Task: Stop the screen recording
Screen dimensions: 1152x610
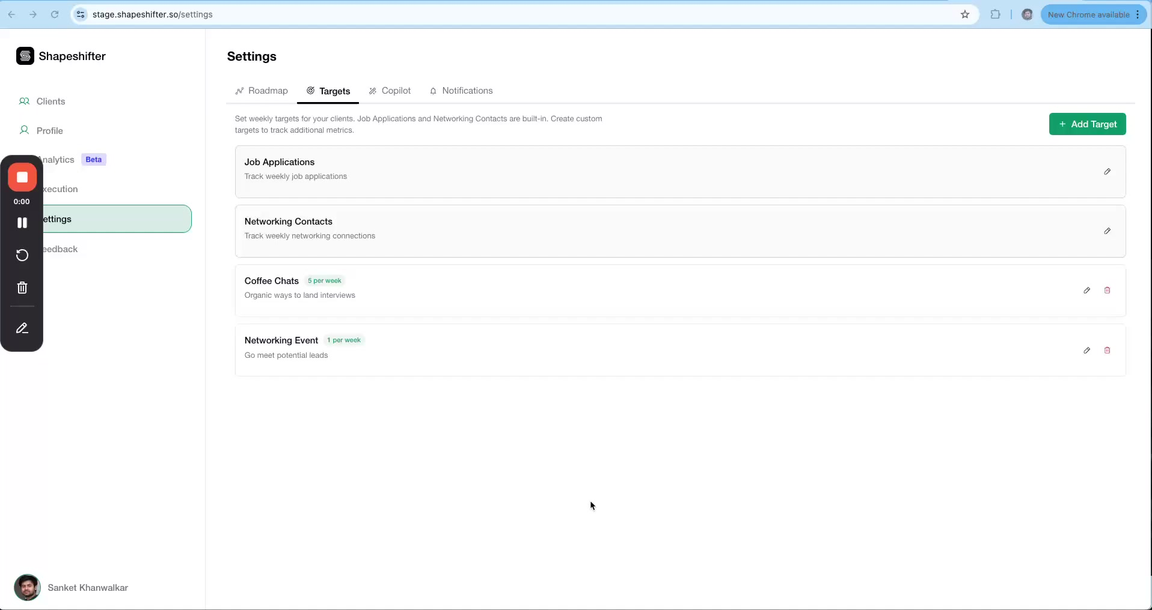Action: [x=22, y=178]
